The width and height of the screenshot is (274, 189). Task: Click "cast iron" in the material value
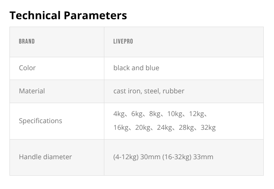click(127, 91)
